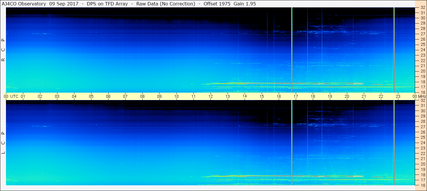Click the '21' hour label on time axis
This screenshot has width=427, height=191.
click(364, 96)
